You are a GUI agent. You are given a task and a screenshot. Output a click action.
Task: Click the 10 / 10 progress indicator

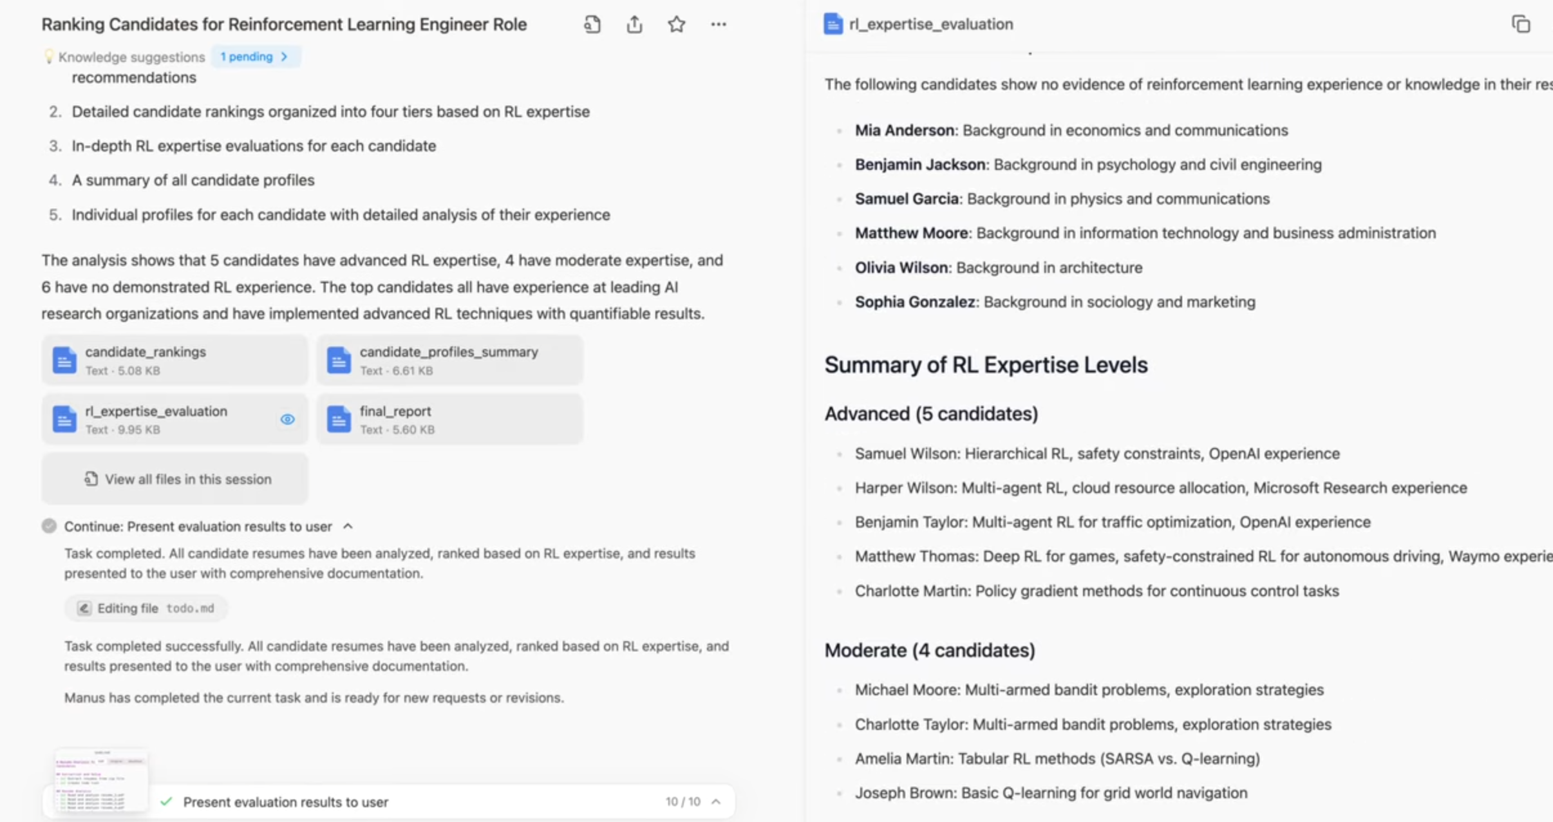pos(682,802)
